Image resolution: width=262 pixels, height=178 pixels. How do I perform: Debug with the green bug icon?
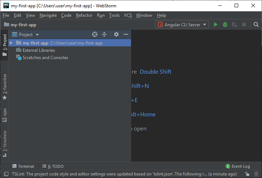225,25
